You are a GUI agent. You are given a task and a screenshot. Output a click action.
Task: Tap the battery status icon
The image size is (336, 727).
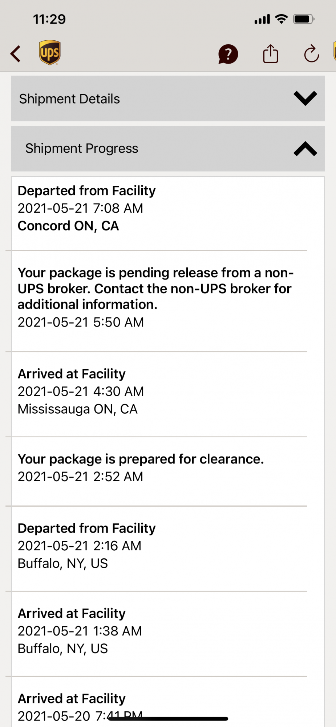point(304,19)
